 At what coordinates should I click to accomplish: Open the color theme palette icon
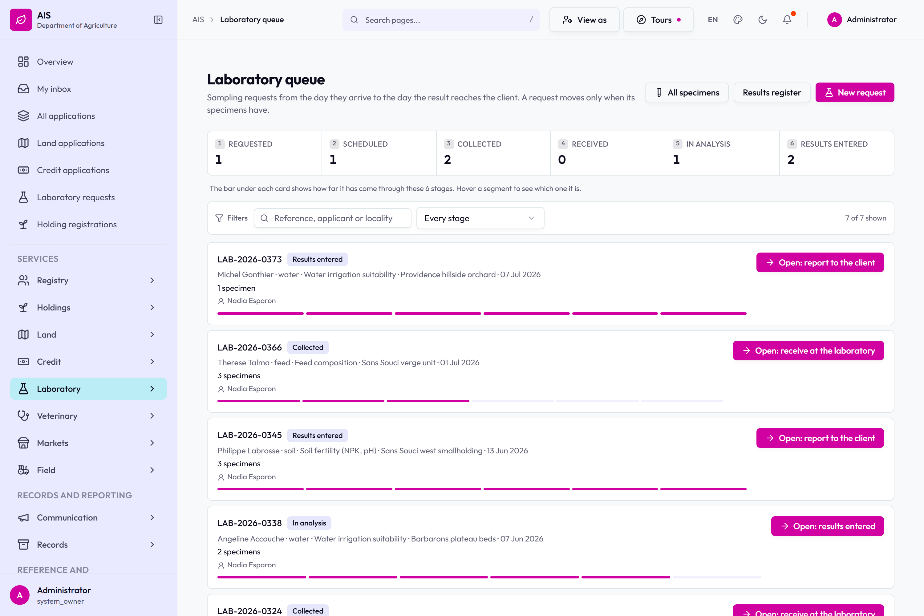tap(738, 20)
